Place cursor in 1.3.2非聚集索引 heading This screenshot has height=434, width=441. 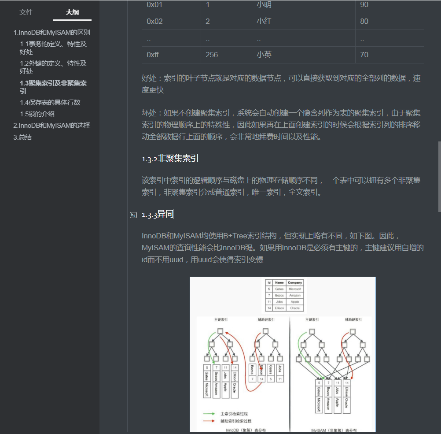click(170, 159)
